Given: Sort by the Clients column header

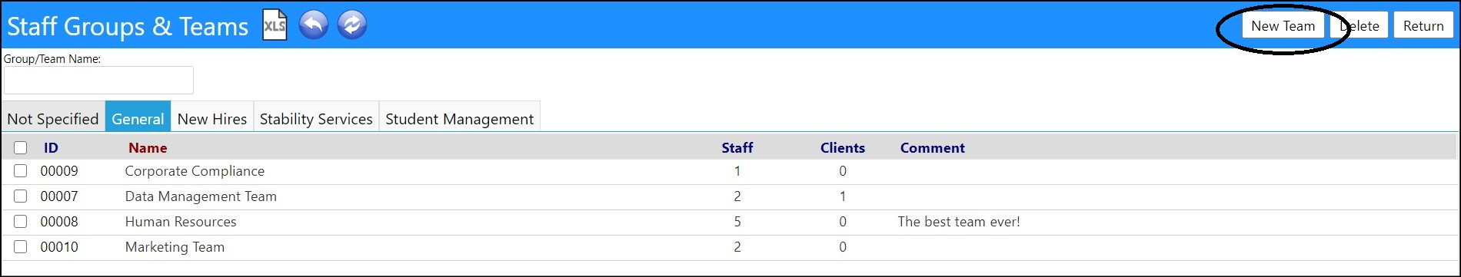Looking at the screenshot, I should (842, 148).
